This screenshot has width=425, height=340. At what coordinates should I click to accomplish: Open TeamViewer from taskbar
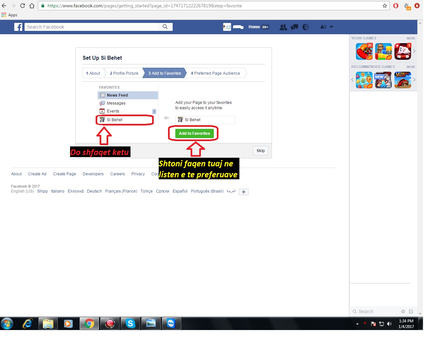pos(171,323)
